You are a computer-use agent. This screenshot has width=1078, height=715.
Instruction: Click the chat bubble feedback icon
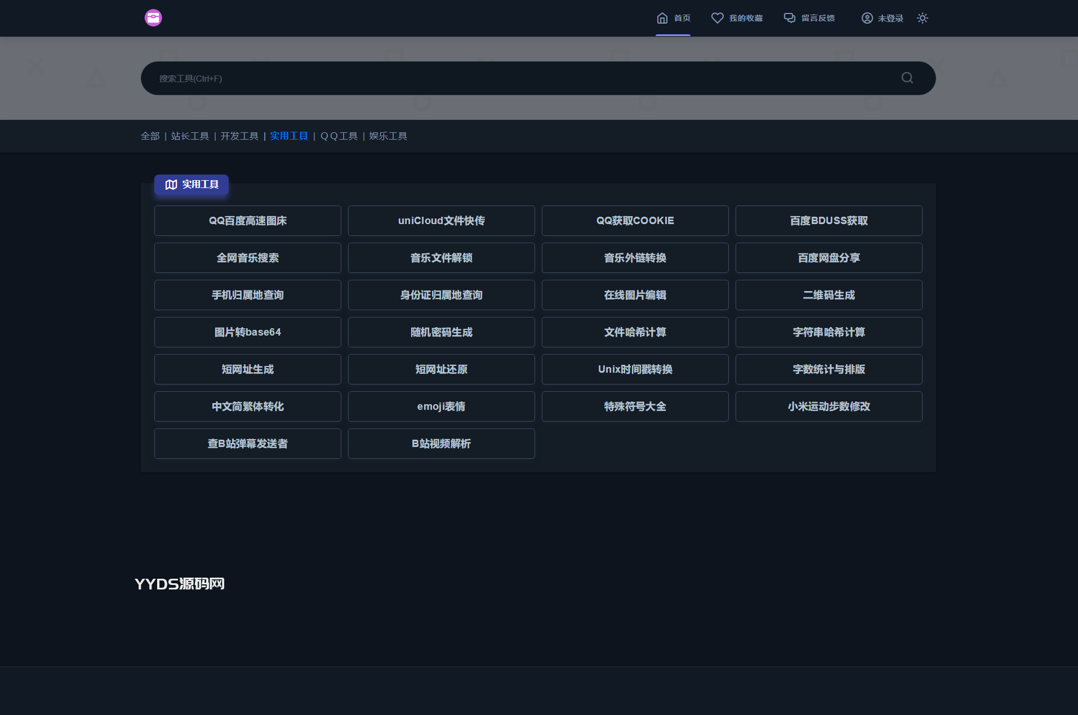pos(790,18)
